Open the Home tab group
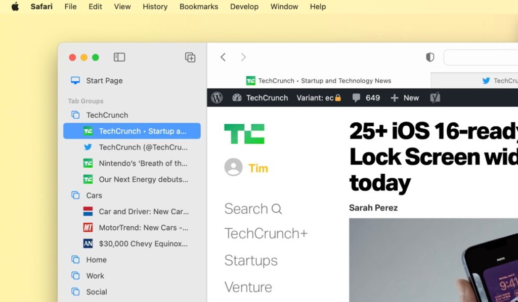 tap(96, 260)
